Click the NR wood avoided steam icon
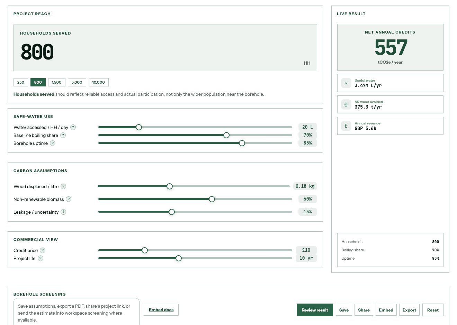Viewport: 457px width, 325px height. pos(346,104)
